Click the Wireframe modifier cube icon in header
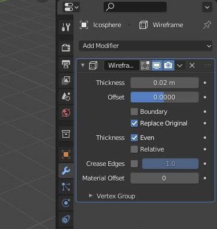The image size is (217, 229). tap(93, 65)
